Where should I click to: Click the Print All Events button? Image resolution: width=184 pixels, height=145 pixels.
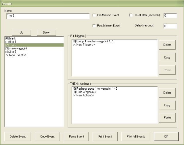point(134,136)
